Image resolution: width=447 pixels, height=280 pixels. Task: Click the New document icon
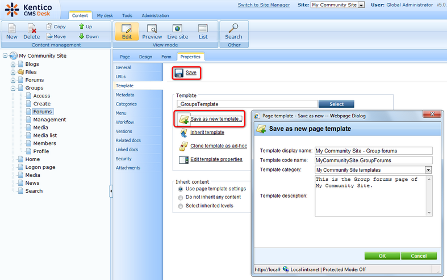(11, 28)
